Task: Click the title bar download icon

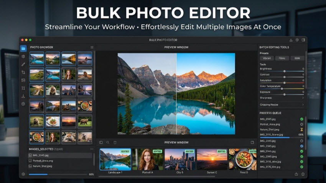Action: [291, 40]
